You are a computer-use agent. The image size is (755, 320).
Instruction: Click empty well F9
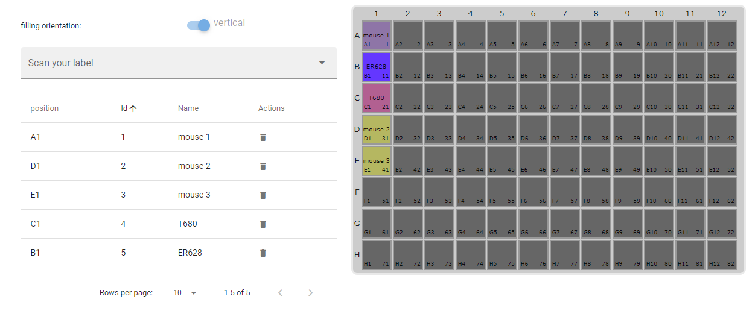click(628, 192)
